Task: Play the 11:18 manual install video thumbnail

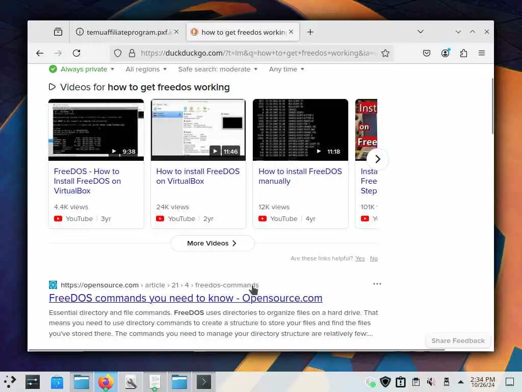Action: pyautogui.click(x=301, y=130)
